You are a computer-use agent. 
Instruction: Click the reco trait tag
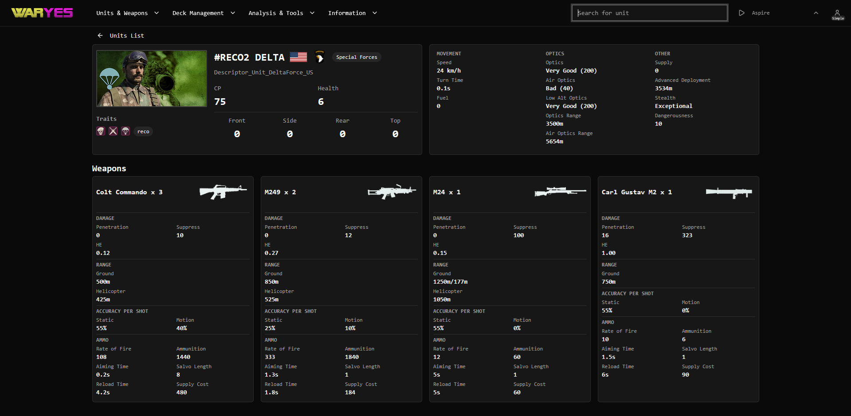[x=143, y=131]
